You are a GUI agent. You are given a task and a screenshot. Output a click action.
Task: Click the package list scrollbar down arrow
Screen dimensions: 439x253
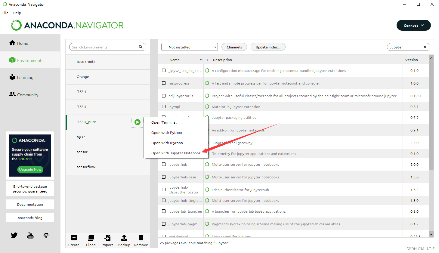tap(431, 234)
